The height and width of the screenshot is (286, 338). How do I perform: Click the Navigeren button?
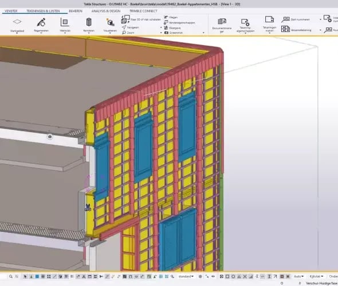point(130,27)
